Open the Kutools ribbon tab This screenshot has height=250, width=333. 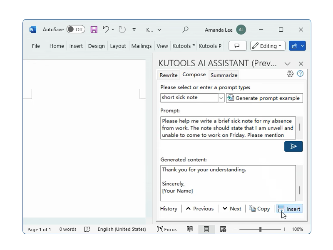coord(183,46)
